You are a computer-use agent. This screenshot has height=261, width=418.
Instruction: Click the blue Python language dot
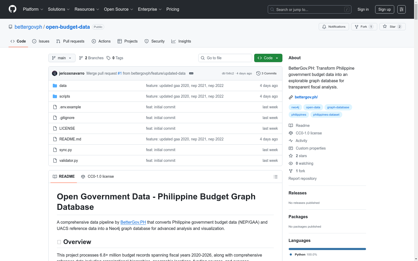[x=291, y=254]
